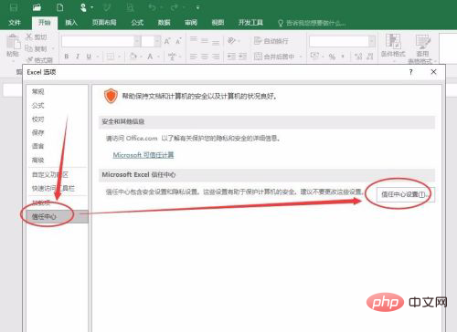The image size is (457, 332).
Task: Switch to the 公式 ribbon tab
Action: pyautogui.click(x=137, y=23)
